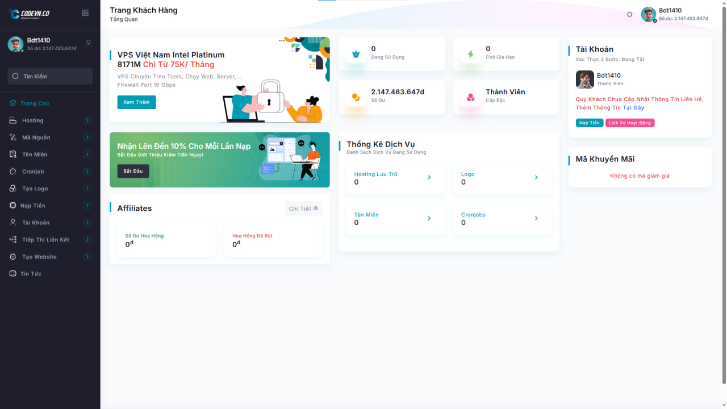Expand the Hosting sidebar menu
Screen dimensions: 727x409
(87, 120)
